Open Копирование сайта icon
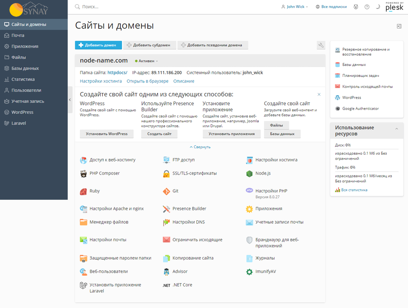Image resolution: width=408 pixels, height=308 pixels. click(166, 258)
